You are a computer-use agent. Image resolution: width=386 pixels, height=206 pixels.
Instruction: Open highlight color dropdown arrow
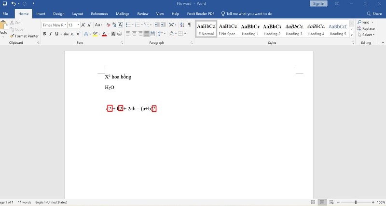click(x=99, y=34)
